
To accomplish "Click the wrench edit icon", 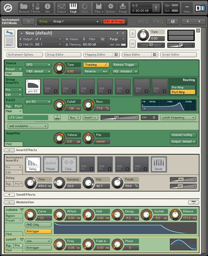I will coord(9,33).
